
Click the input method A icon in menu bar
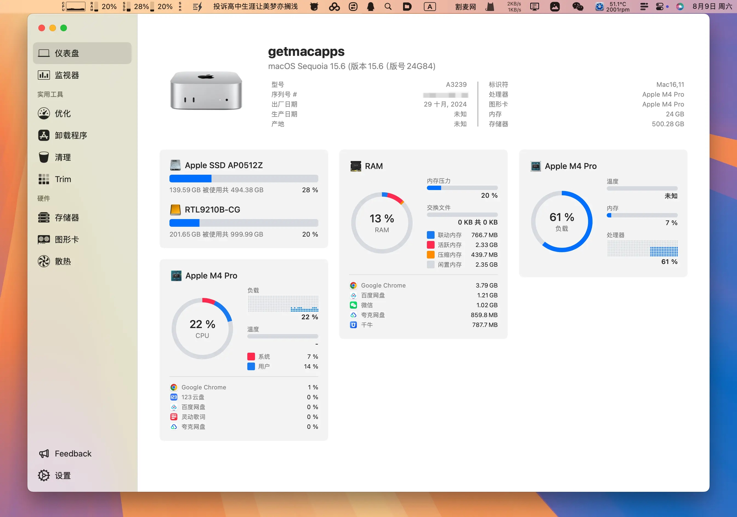coord(430,6)
